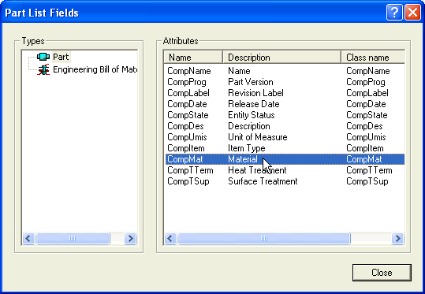Click CompTTerm in the Class name column
The height and width of the screenshot is (294, 425).
coord(369,170)
